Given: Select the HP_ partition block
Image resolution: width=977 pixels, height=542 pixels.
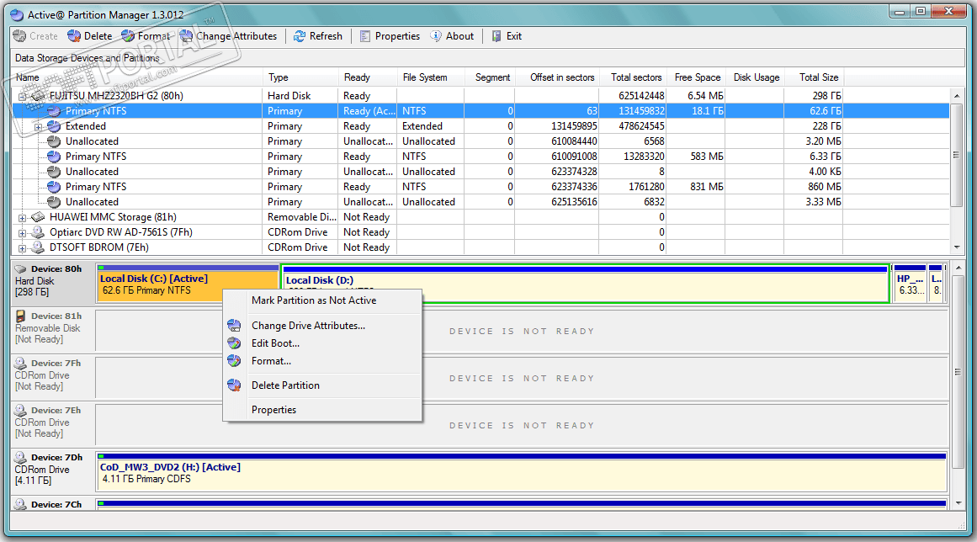Looking at the screenshot, I should pyautogui.click(x=910, y=284).
